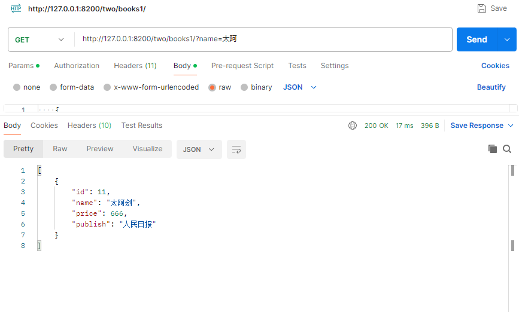Switch to the response Body tab
This screenshot has width=519, height=312.
coord(12,126)
